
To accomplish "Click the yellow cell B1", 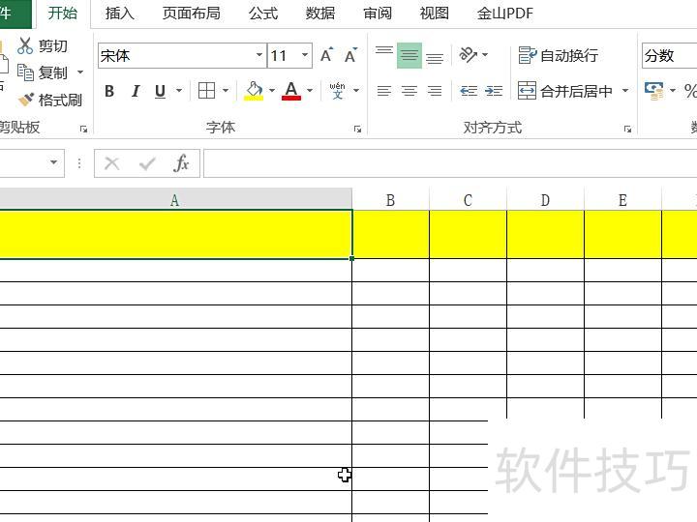I will pos(391,234).
